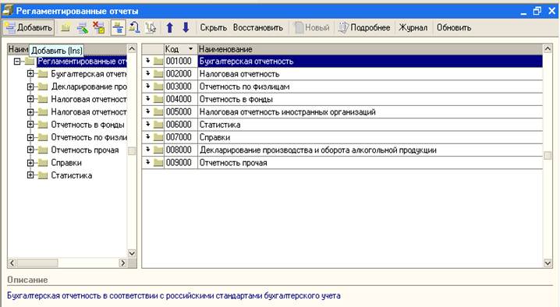
Task: Expand the Статистика tree node
Action: [30, 175]
